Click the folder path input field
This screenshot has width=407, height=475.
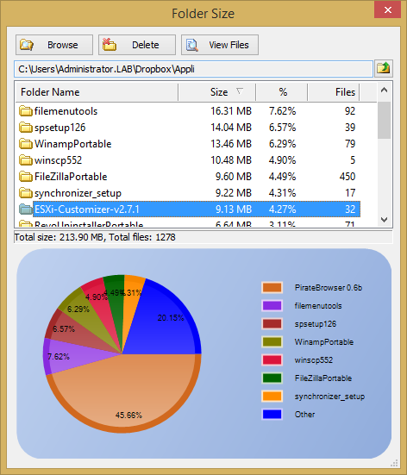pos(193,69)
